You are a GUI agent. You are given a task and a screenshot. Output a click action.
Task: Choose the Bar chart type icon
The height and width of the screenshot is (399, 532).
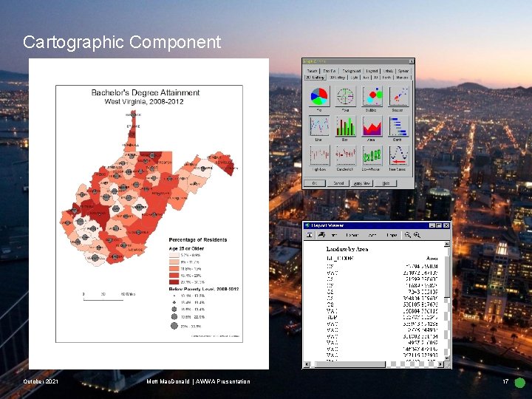[345, 126]
